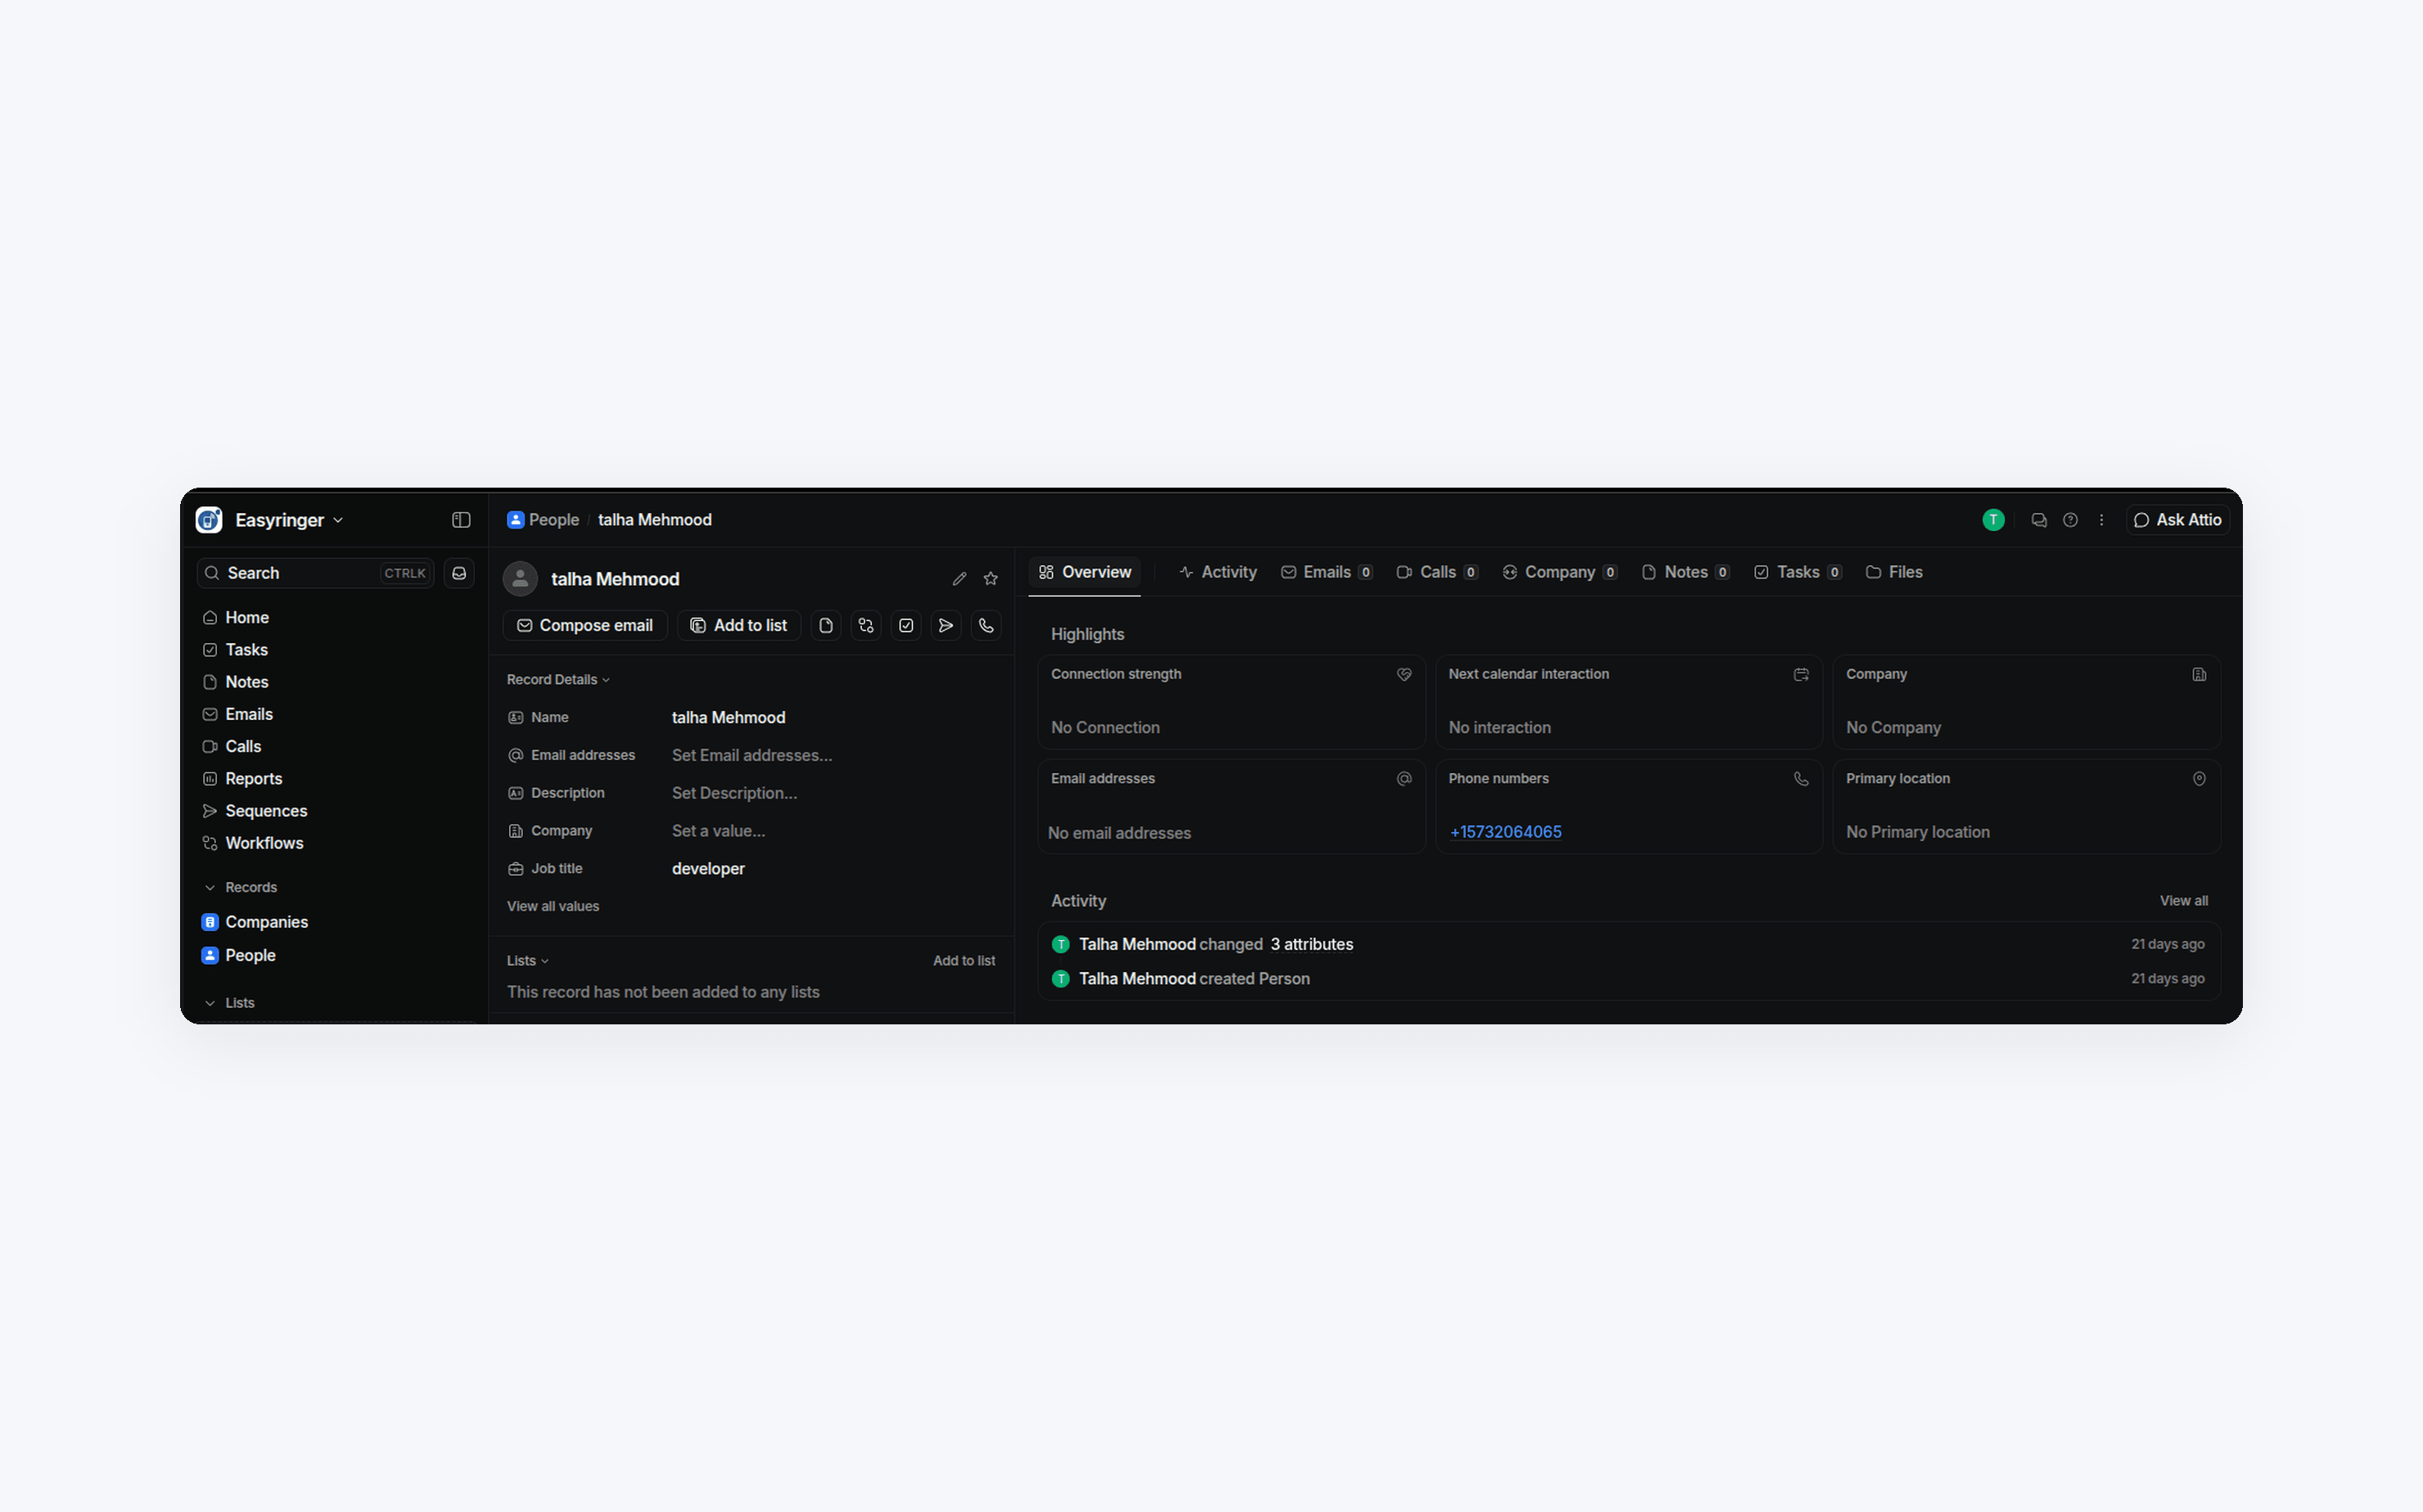Click the workflow icon in action row

point(866,626)
